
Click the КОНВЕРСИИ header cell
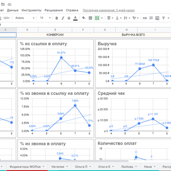coord(55,35)
